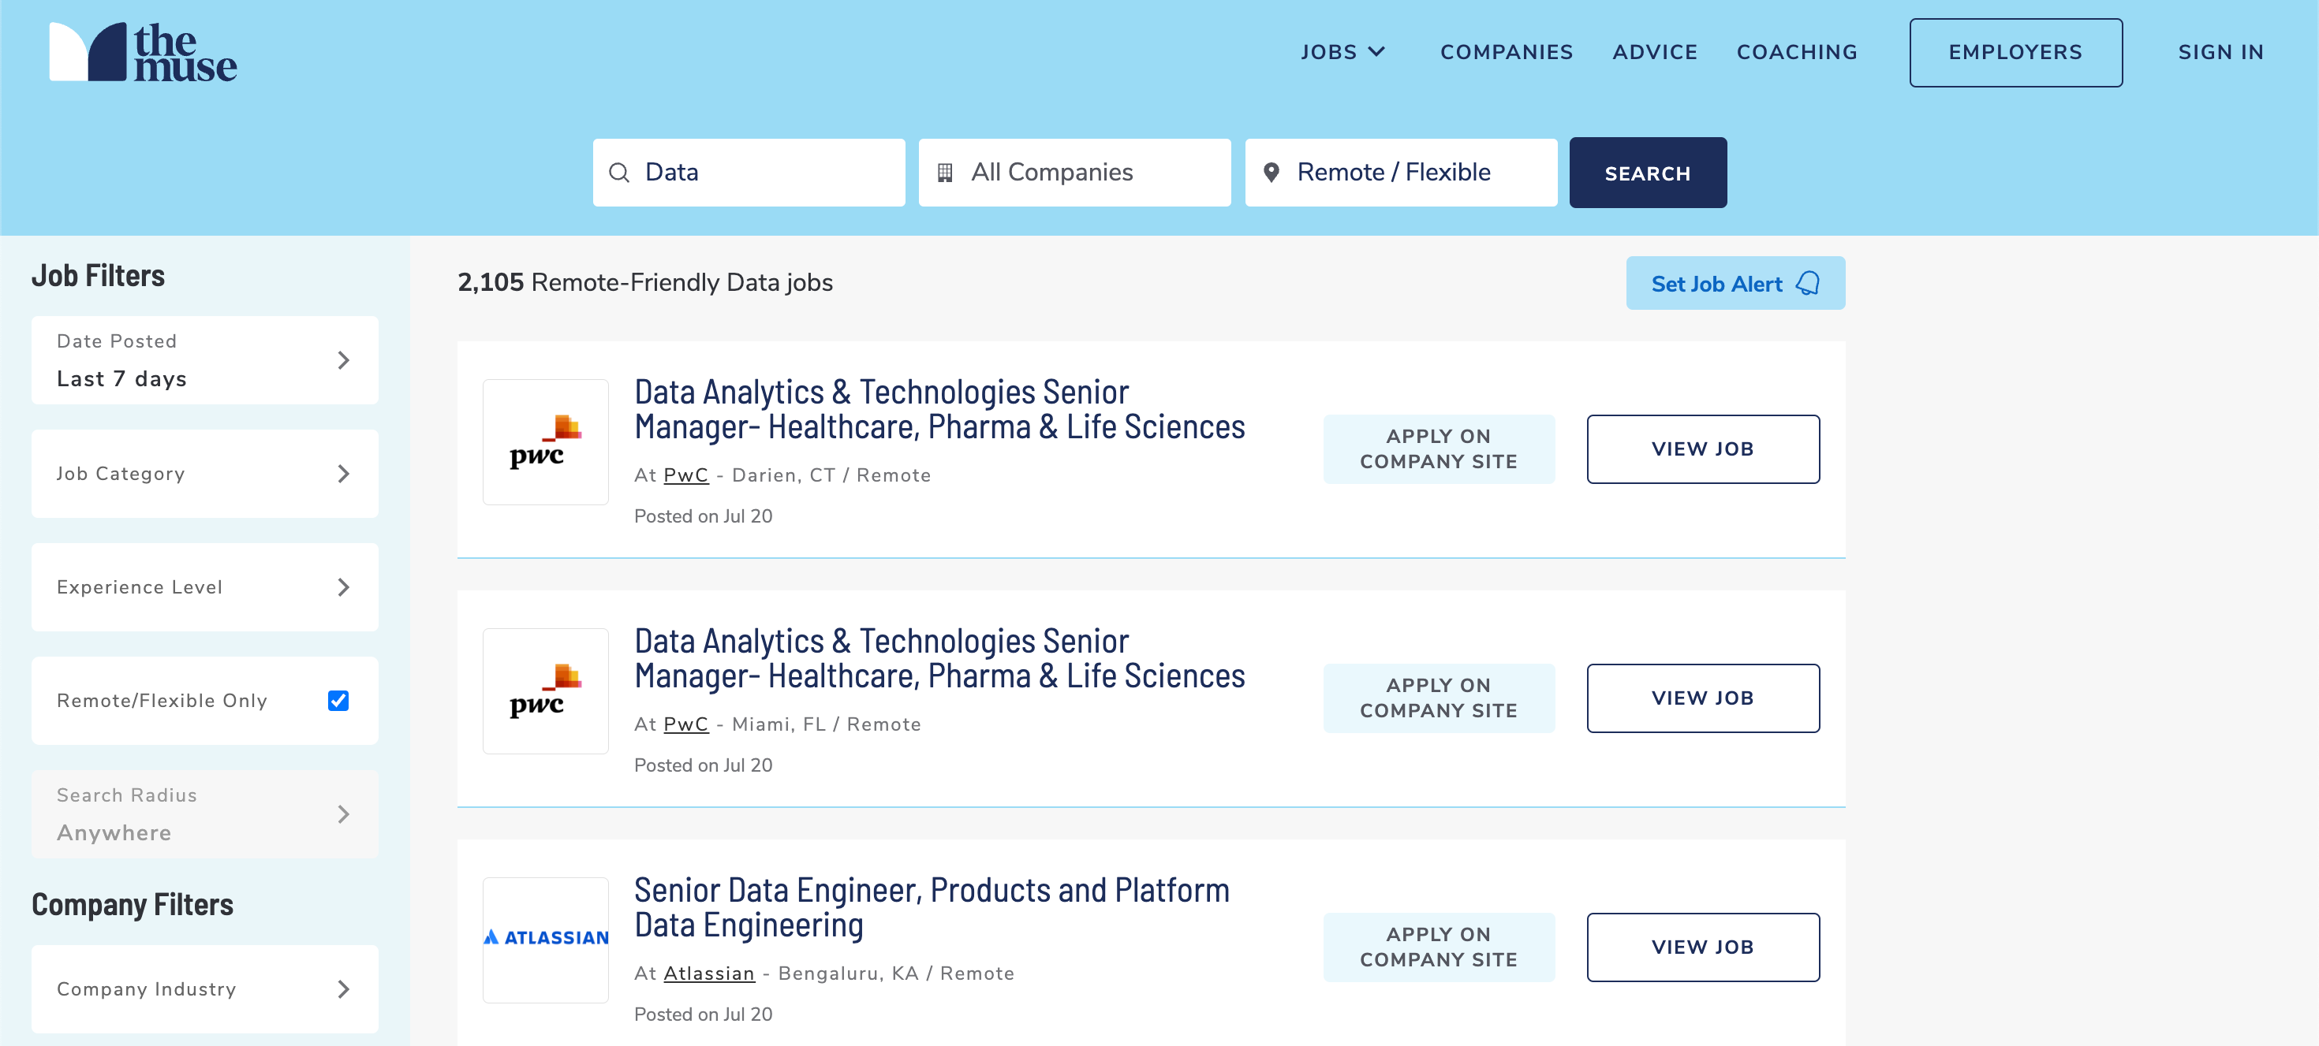The width and height of the screenshot is (2319, 1046).
Task: Click the magnifying glass search icon
Action: 618,173
